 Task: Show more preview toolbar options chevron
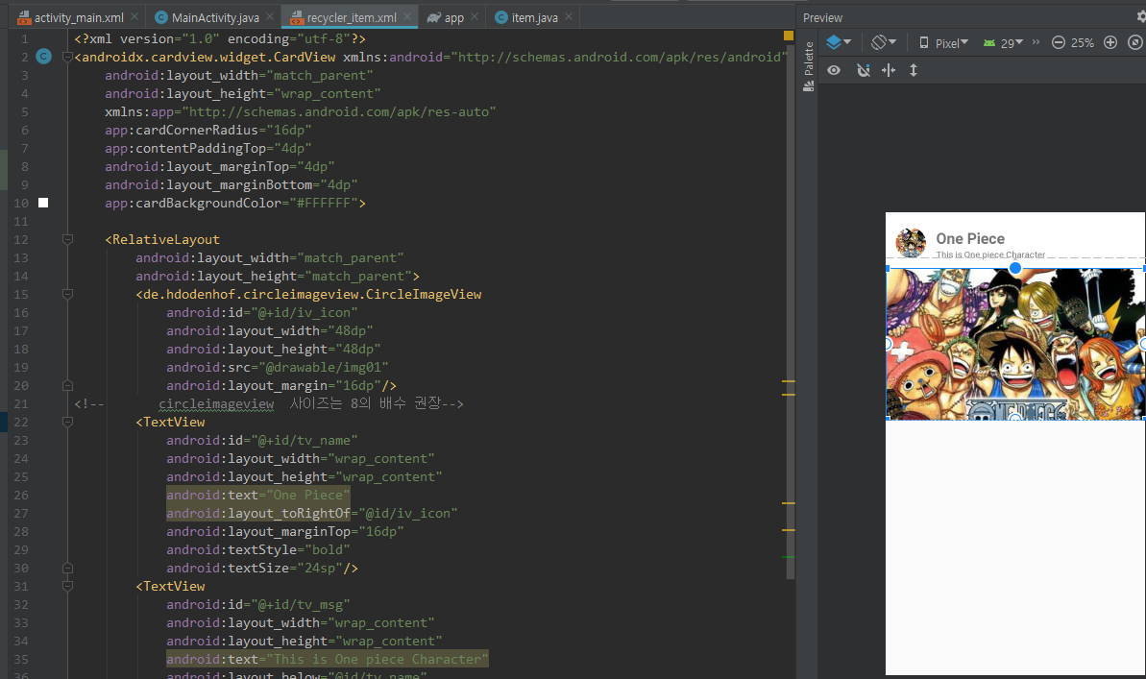[x=1036, y=42]
